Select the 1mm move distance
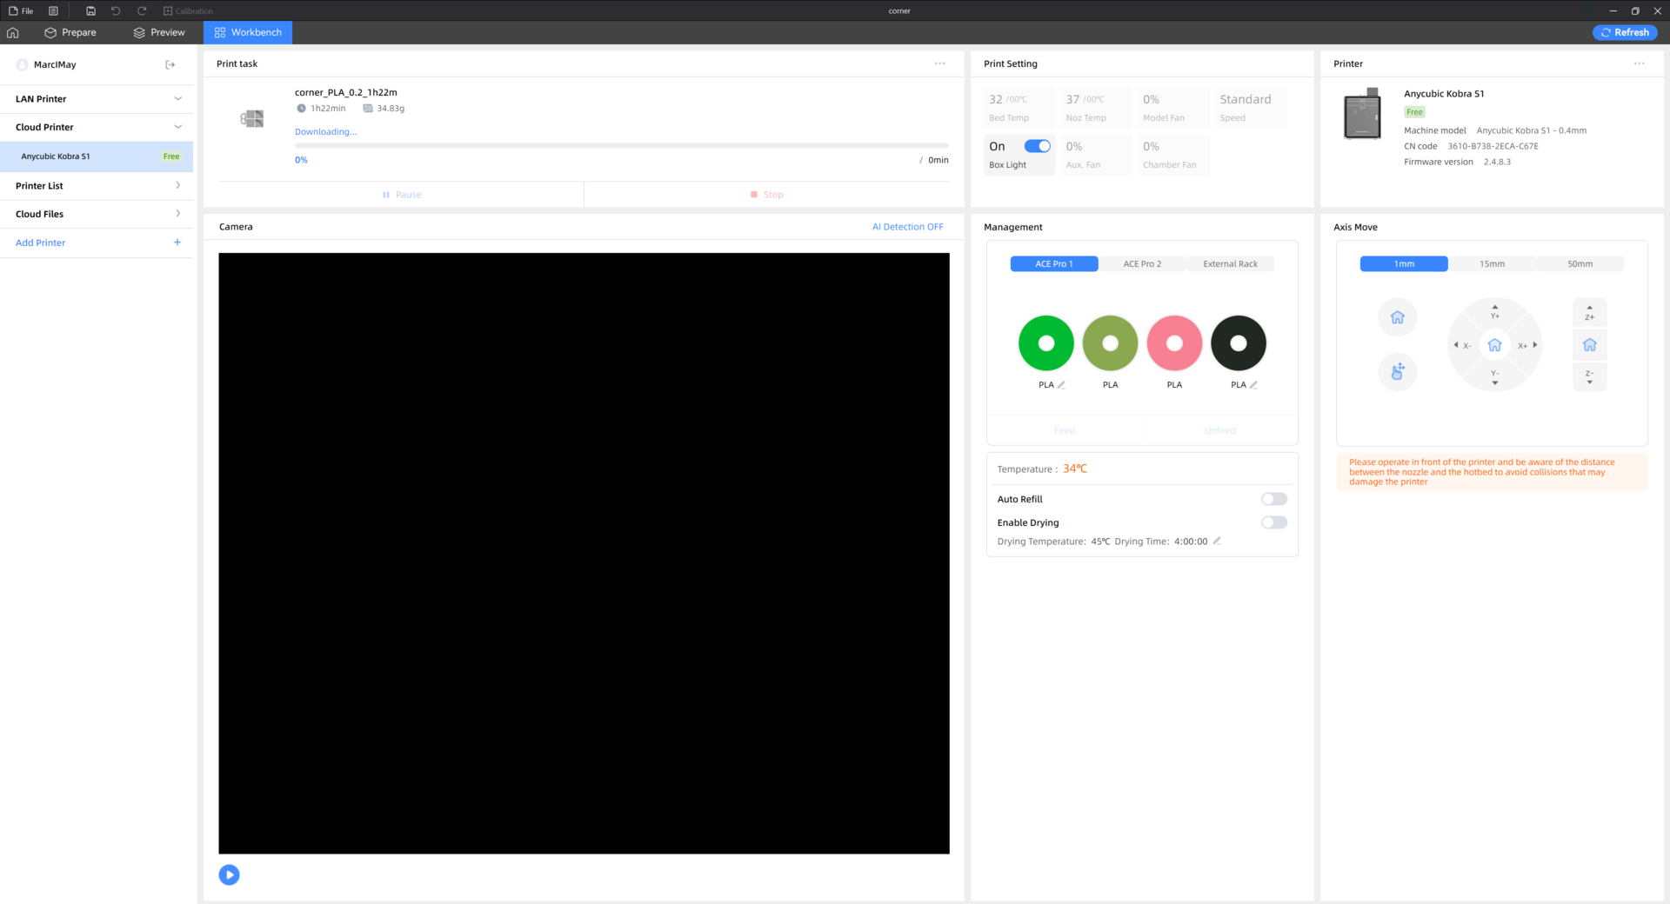1670x904 pixels. [1404, 263]
